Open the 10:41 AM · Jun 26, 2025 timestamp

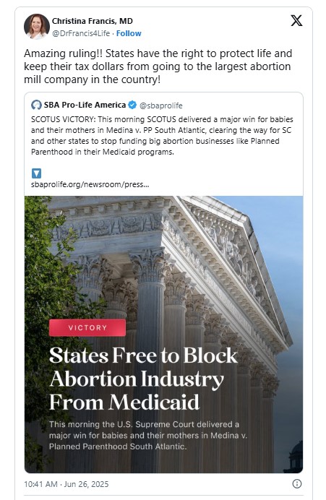point(67,484)
